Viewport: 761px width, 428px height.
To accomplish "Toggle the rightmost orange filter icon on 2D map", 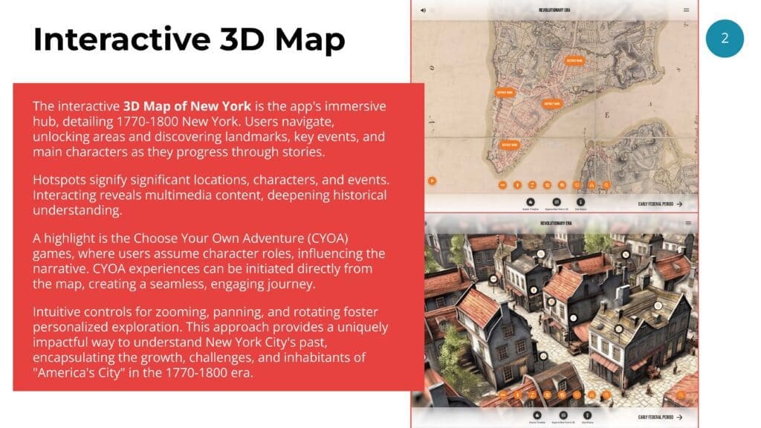I will 606,184.
